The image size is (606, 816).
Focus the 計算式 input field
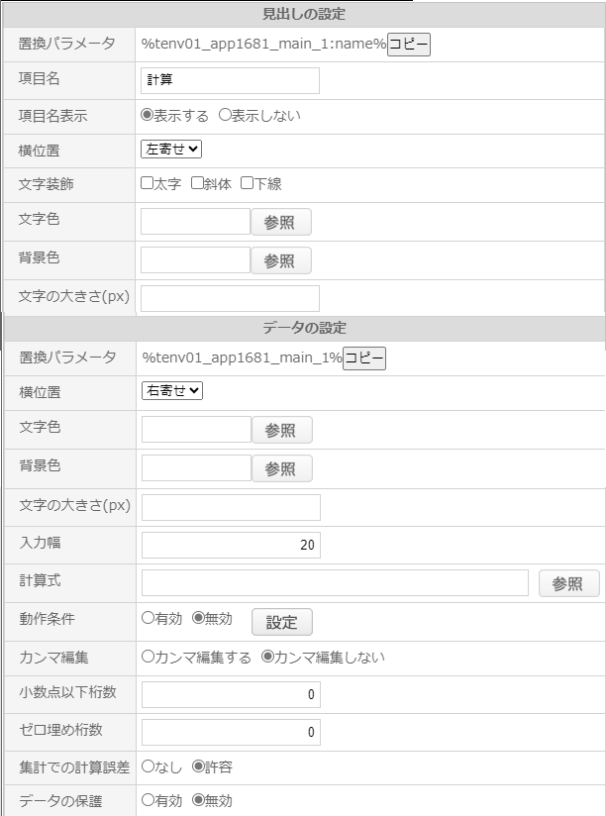pos(335,583)
